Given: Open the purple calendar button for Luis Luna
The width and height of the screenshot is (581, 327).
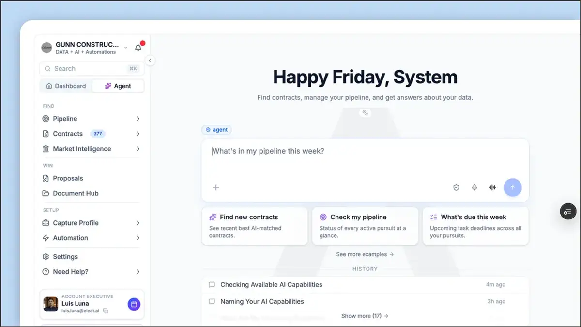Looking at the screenshot, I should 134,304.
